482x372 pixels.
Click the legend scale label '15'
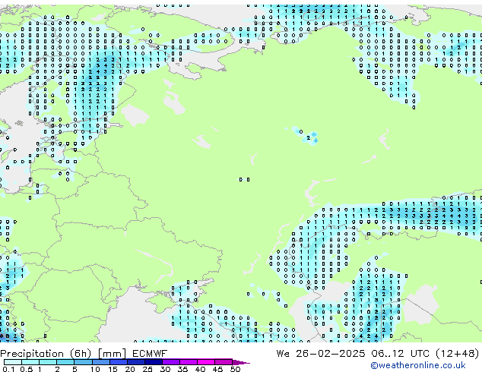tap(113, 369)
